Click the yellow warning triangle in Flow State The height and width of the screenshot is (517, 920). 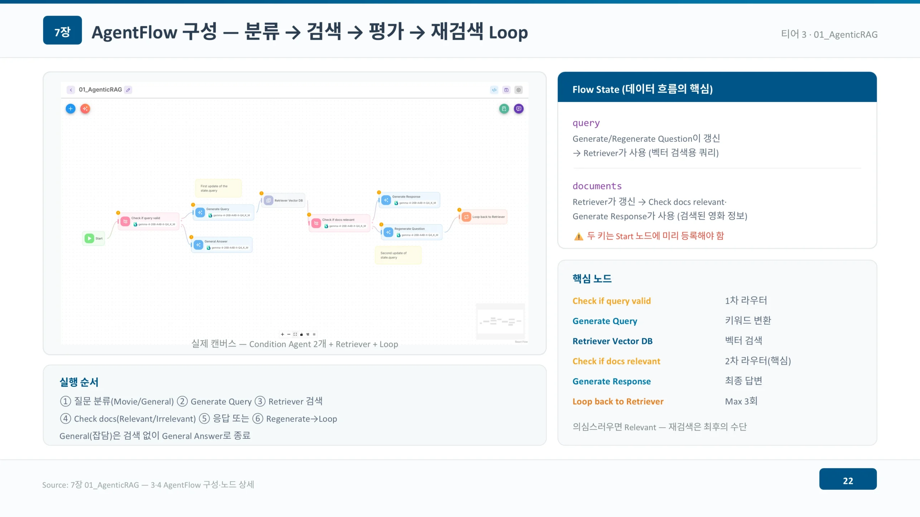coord(579,236)
